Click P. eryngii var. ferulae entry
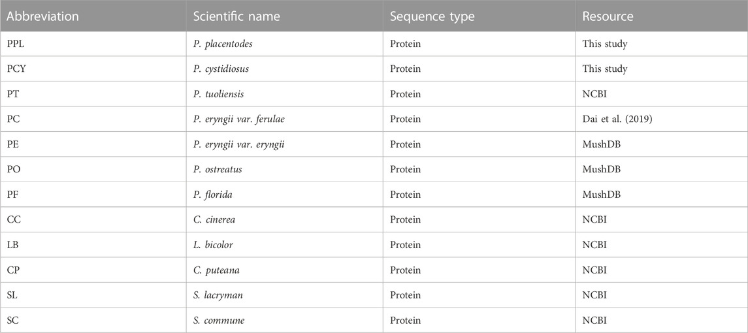Screen dimensions: 748x333 pyautogui.click(x=239, y=119)
